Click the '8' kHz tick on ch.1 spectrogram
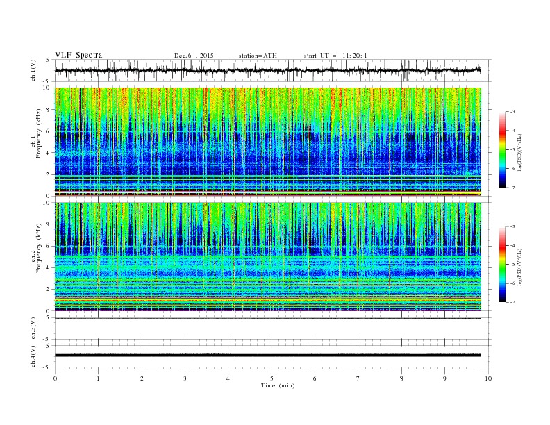This screenshot has width=550, height=425. (49, 110)
